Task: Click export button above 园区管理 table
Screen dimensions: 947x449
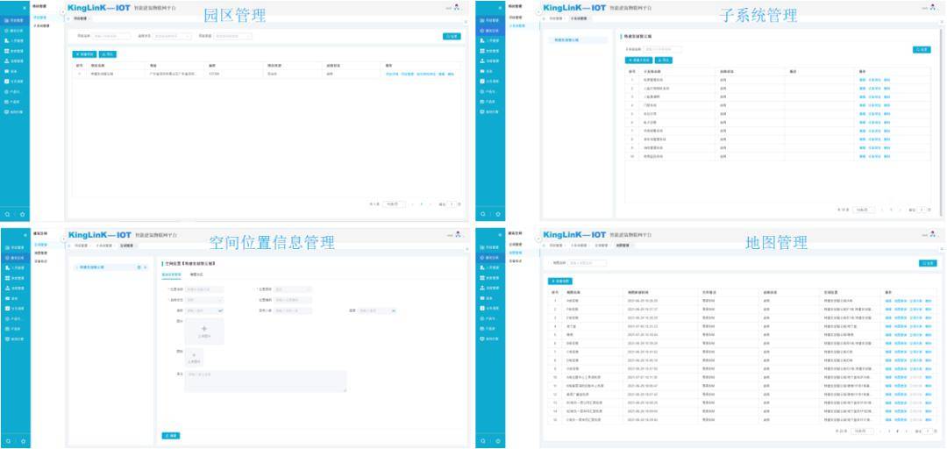Action: pos(108,54)
